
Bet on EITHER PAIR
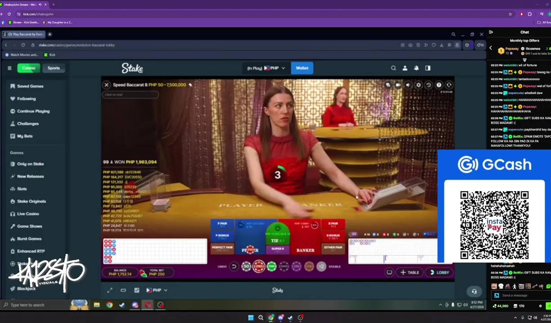(333, 249)
